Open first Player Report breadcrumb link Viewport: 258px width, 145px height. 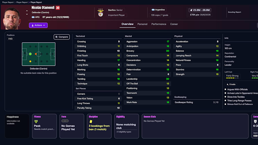tap(8, 2)
